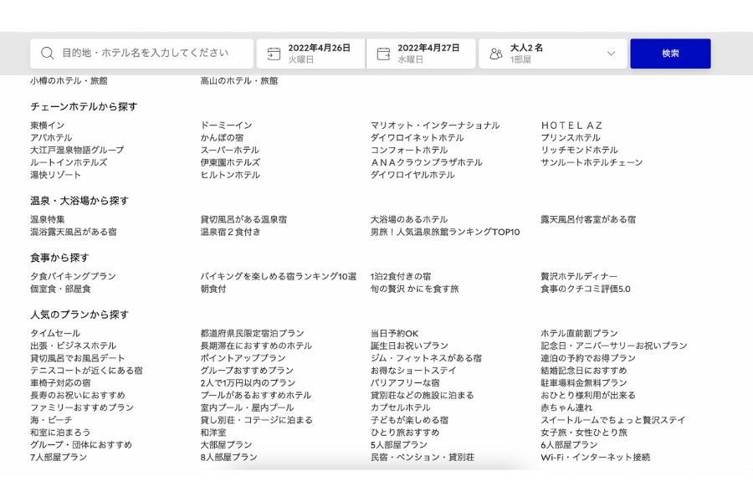
Task: Select プリンスホテル link
Action: (571, 138)
